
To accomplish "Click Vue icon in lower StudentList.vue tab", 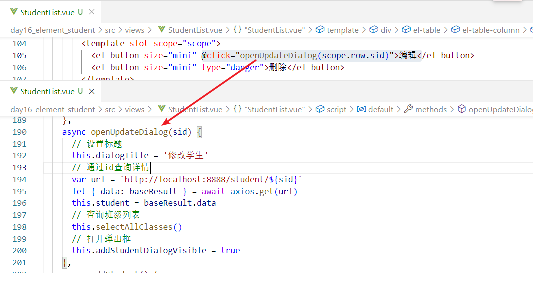I will (x=14, y=91).
